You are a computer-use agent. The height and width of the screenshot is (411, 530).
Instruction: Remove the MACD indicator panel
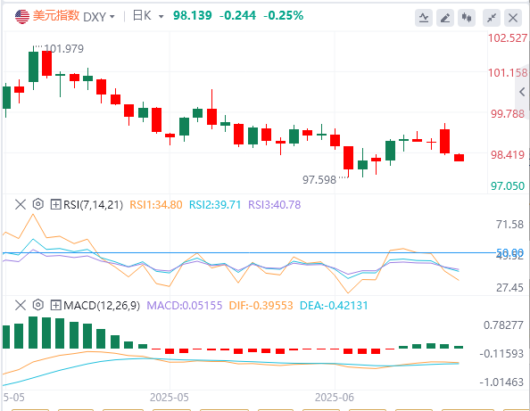tap(21, 305)
